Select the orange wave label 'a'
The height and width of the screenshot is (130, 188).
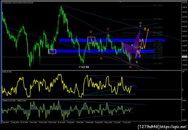coord(91,32)
